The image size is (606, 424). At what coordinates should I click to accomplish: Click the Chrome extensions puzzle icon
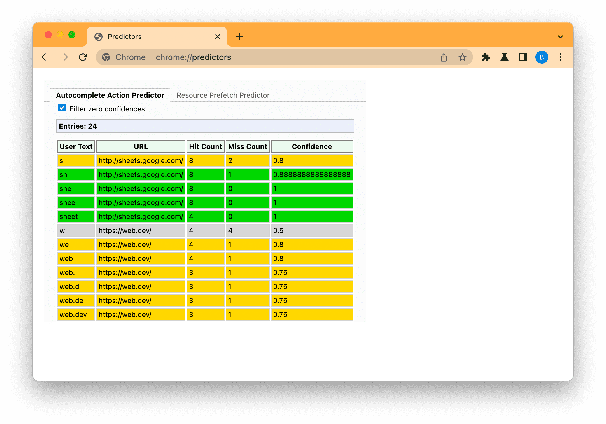tap(487, 57)
